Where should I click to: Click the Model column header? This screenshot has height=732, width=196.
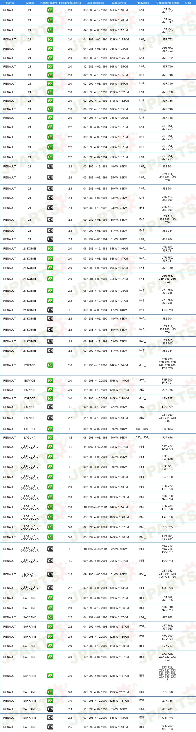30,3
